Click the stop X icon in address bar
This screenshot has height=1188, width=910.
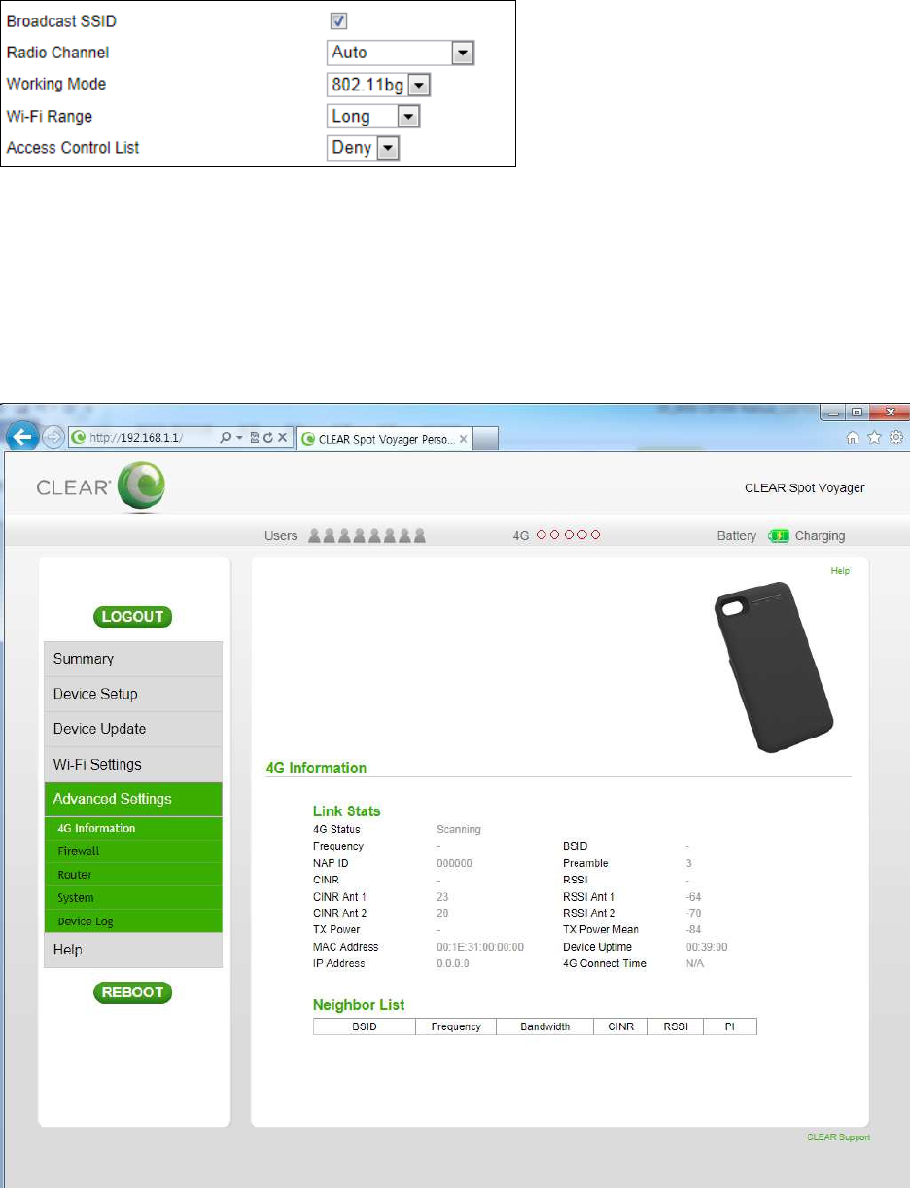(281, 438)
